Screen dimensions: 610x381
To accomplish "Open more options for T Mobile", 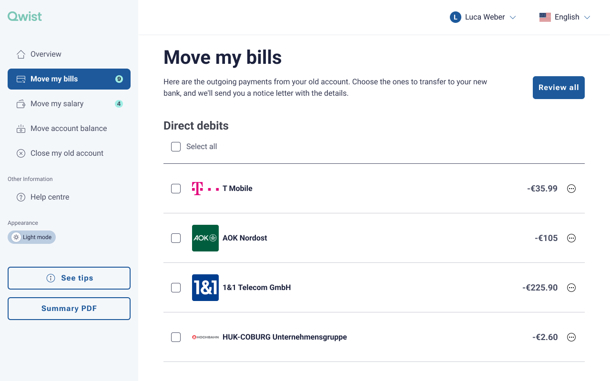I will tap(571, 189).
